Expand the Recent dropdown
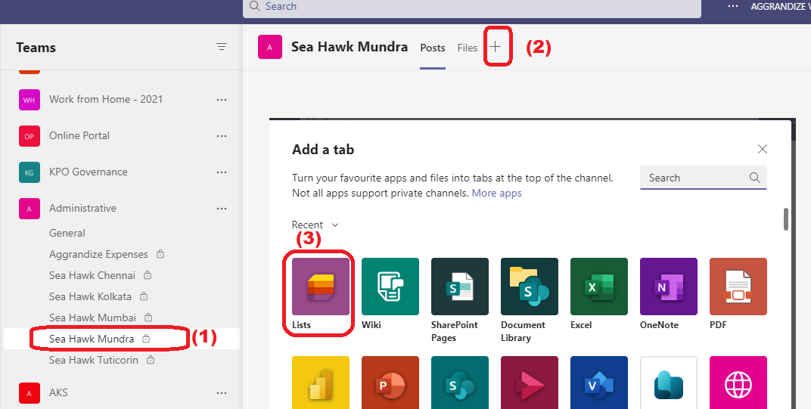This screenshot has width=811, height=409. (x=315, y=225)
